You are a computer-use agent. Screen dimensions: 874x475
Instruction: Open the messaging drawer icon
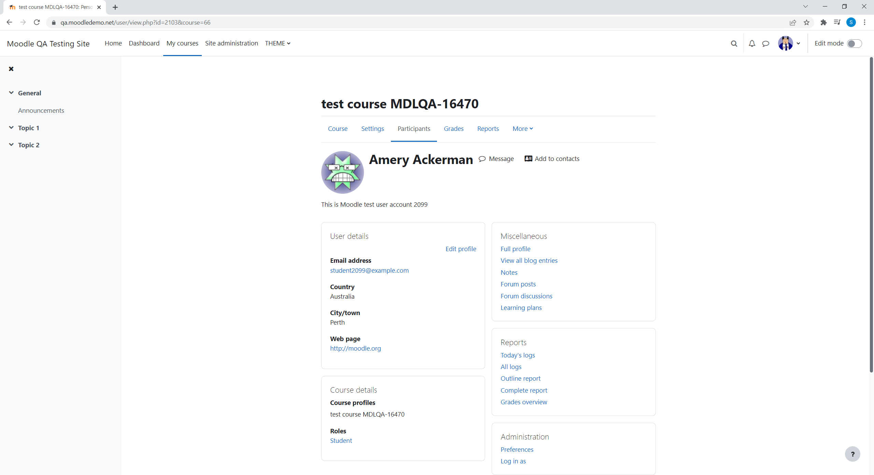[766, 43]
